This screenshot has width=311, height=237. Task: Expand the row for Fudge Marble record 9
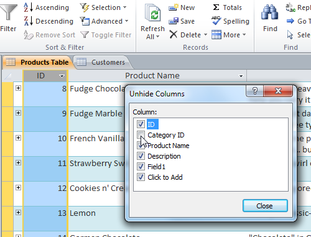(18, 113)
